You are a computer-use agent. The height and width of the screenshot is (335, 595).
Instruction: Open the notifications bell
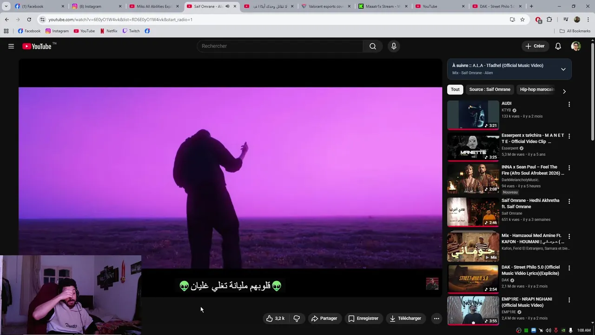[558, 46]
